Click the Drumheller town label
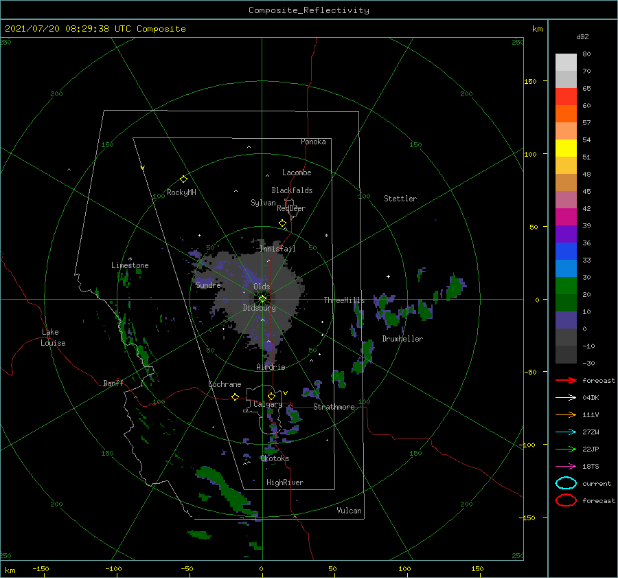This screenshot has height=578, width=618. 402,339
